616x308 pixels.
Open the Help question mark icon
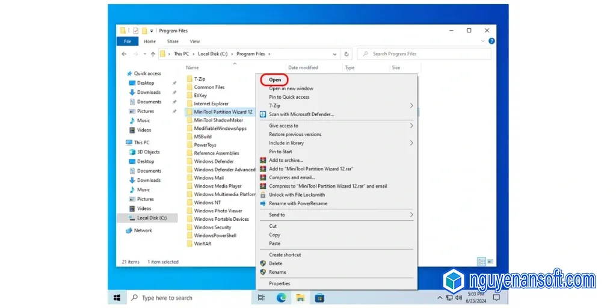coord(491,42)
